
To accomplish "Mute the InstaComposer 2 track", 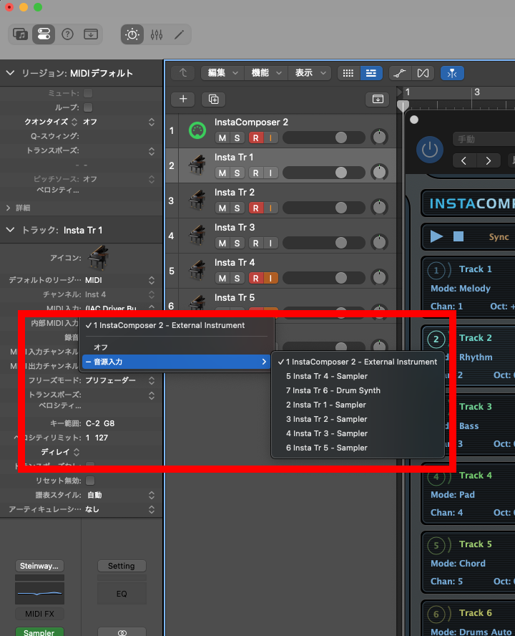I will tap(222, 138).
